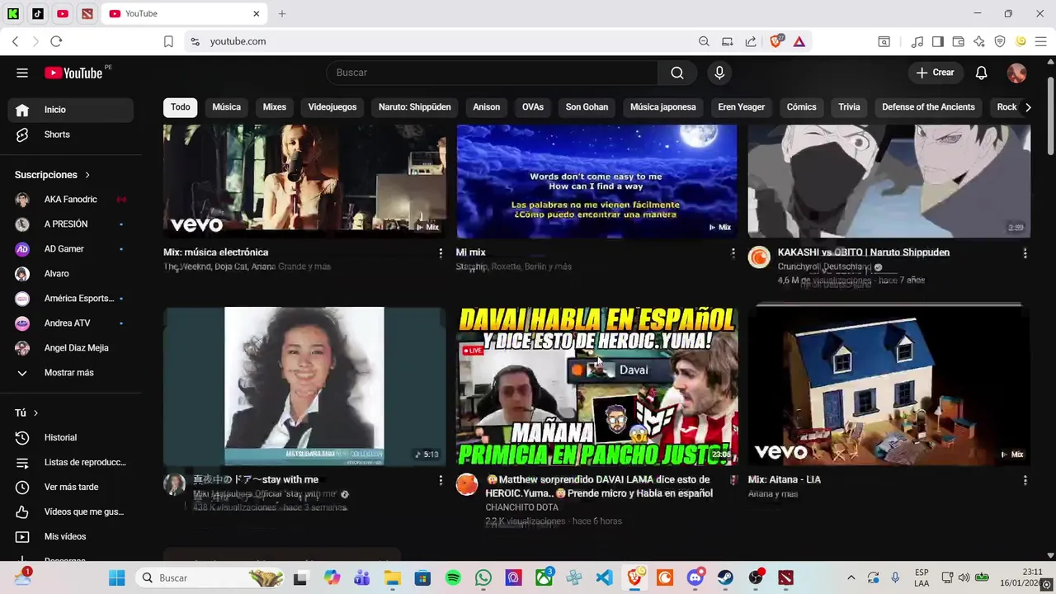
Task: Toggle the browser sidebar panel
Action: point(938,41)
